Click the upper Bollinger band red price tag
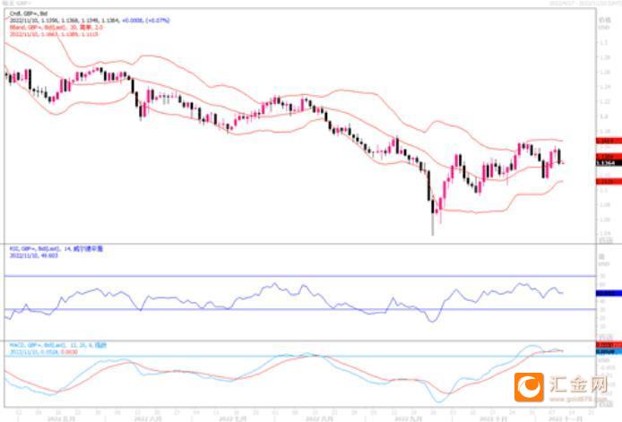622x422 pixels. pos(609,141)
